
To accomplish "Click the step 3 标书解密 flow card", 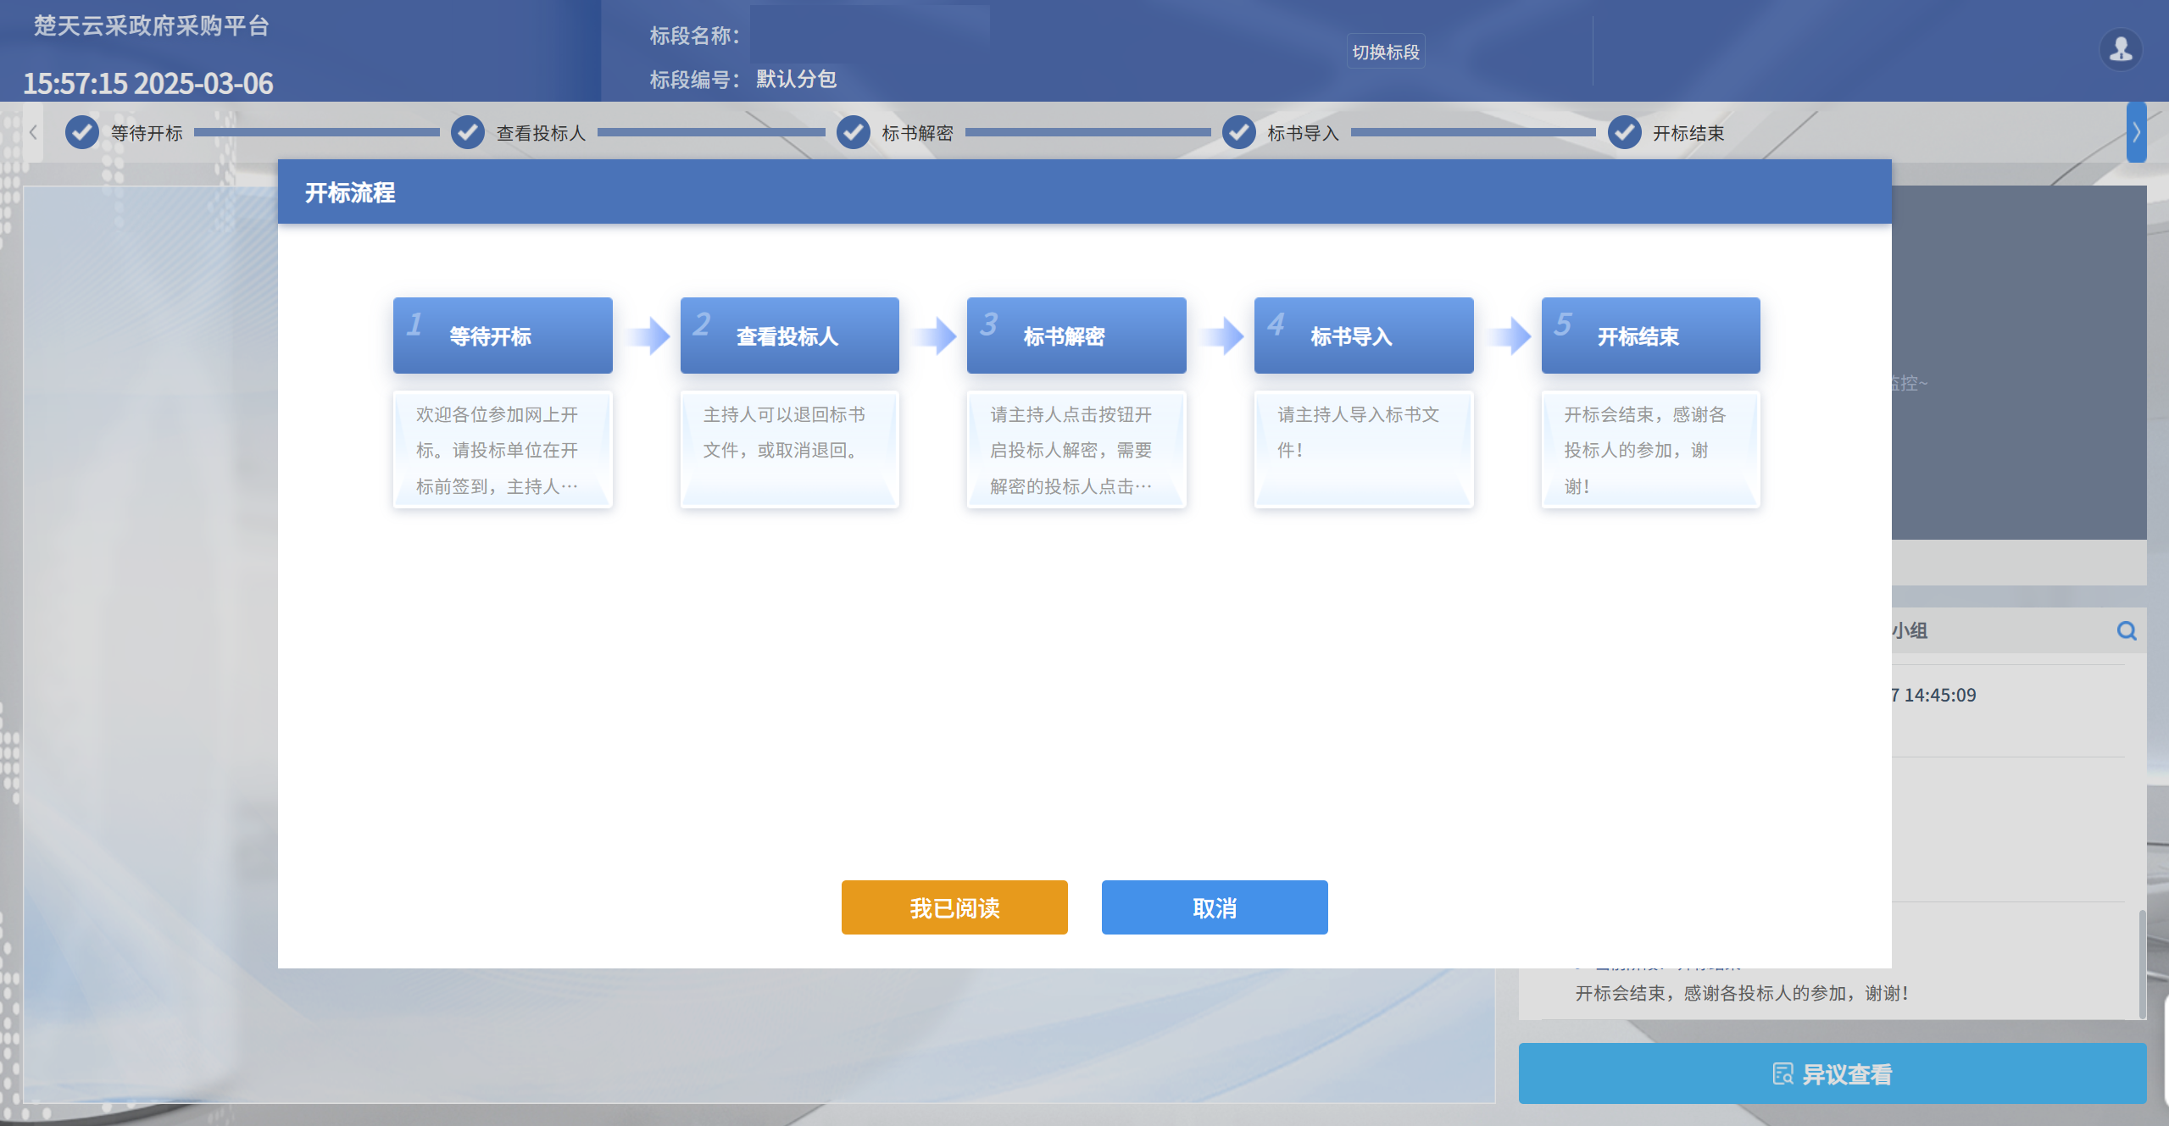I will (x=1076, y=335).
